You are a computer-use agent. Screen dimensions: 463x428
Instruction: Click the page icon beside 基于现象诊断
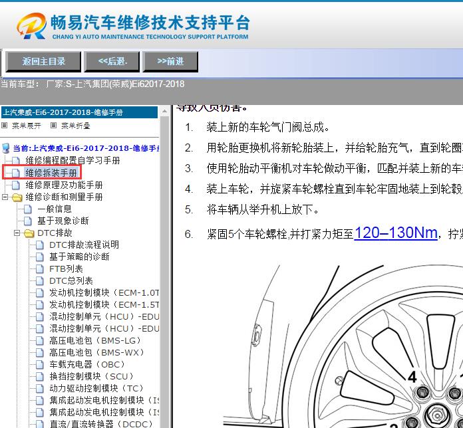tap(28, 221)
